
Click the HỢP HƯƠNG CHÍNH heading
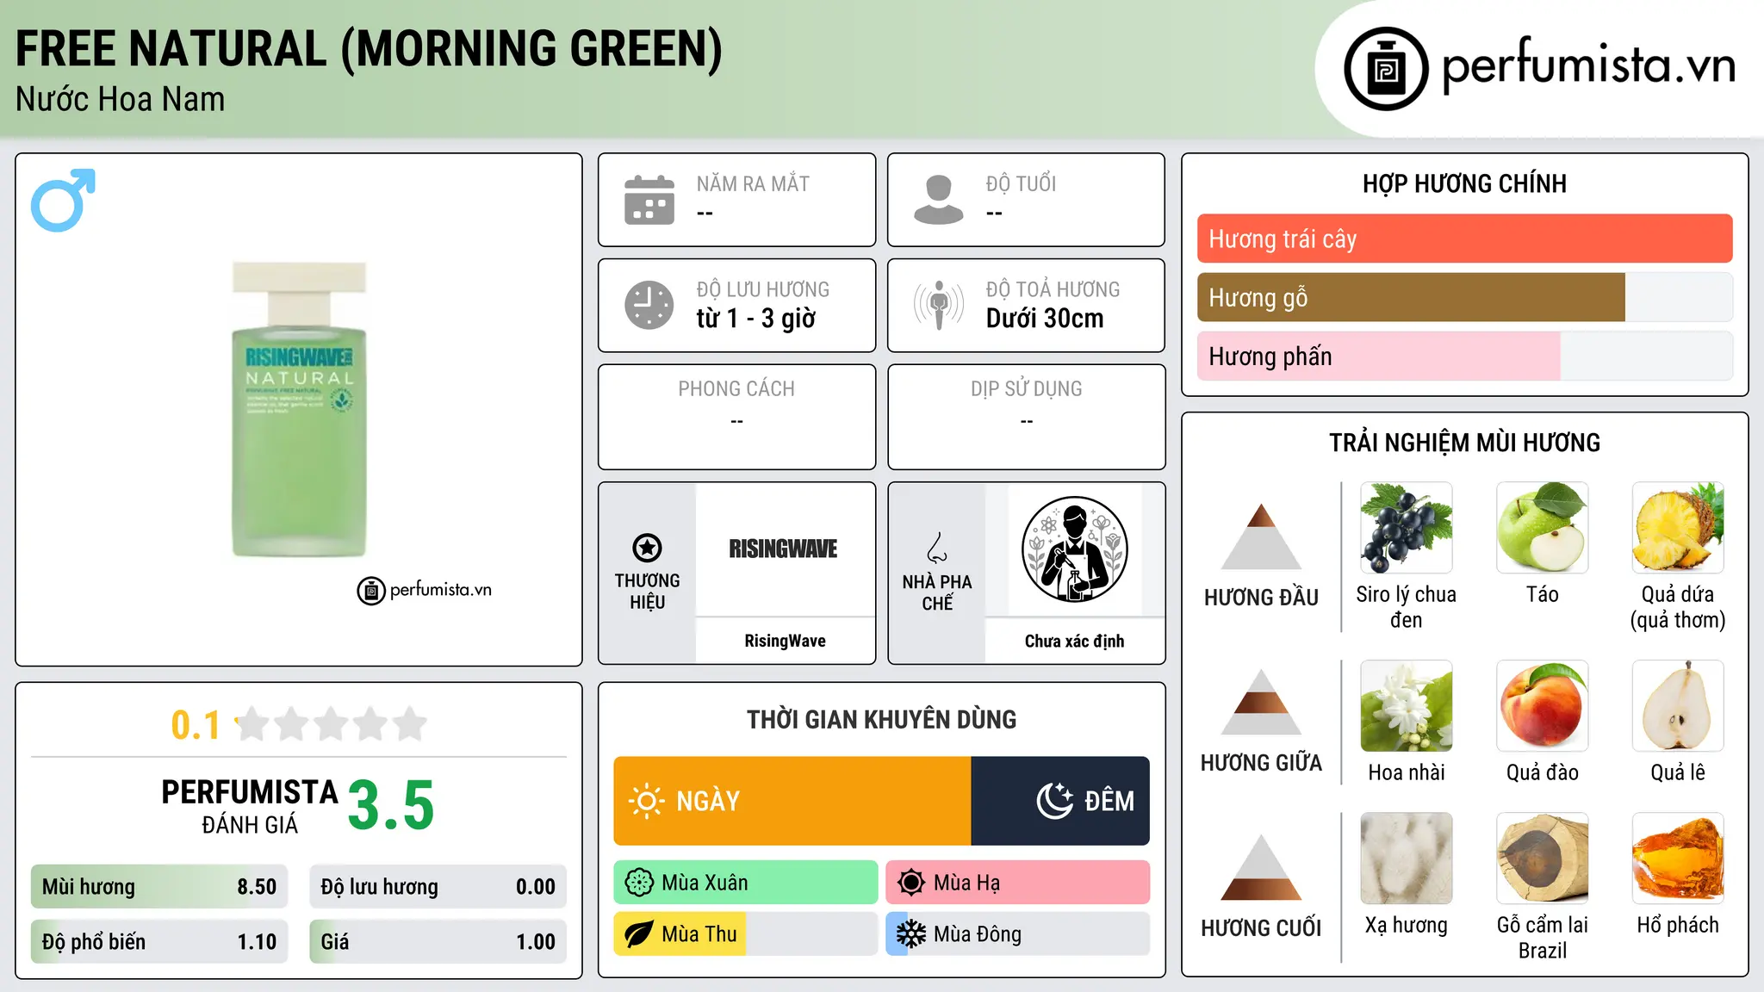point(1464,183)
